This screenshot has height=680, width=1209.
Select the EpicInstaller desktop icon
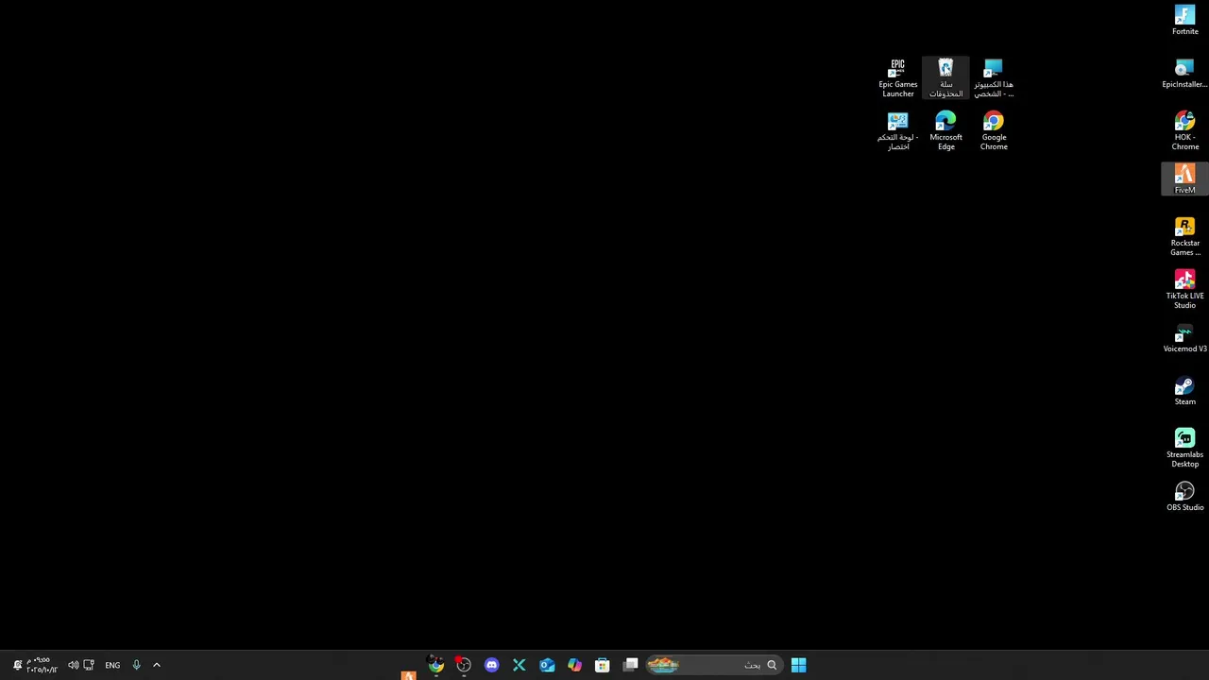pyautogui.click(x=1184, y=74)
